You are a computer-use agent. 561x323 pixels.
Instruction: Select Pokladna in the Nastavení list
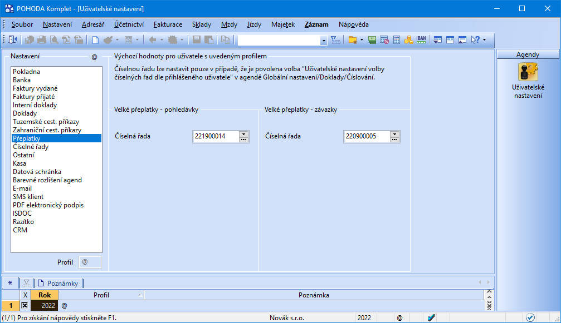pyautogui.click(x=56, y=72)
